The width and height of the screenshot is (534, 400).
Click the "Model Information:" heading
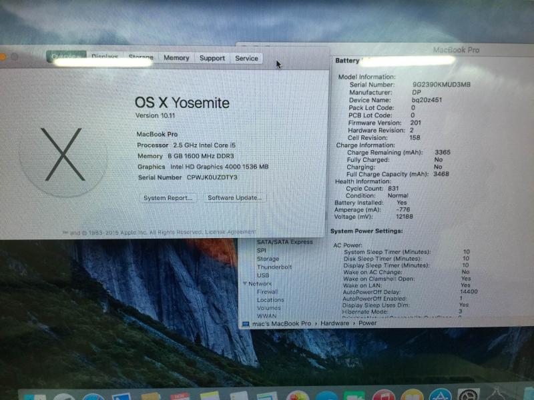366,77
